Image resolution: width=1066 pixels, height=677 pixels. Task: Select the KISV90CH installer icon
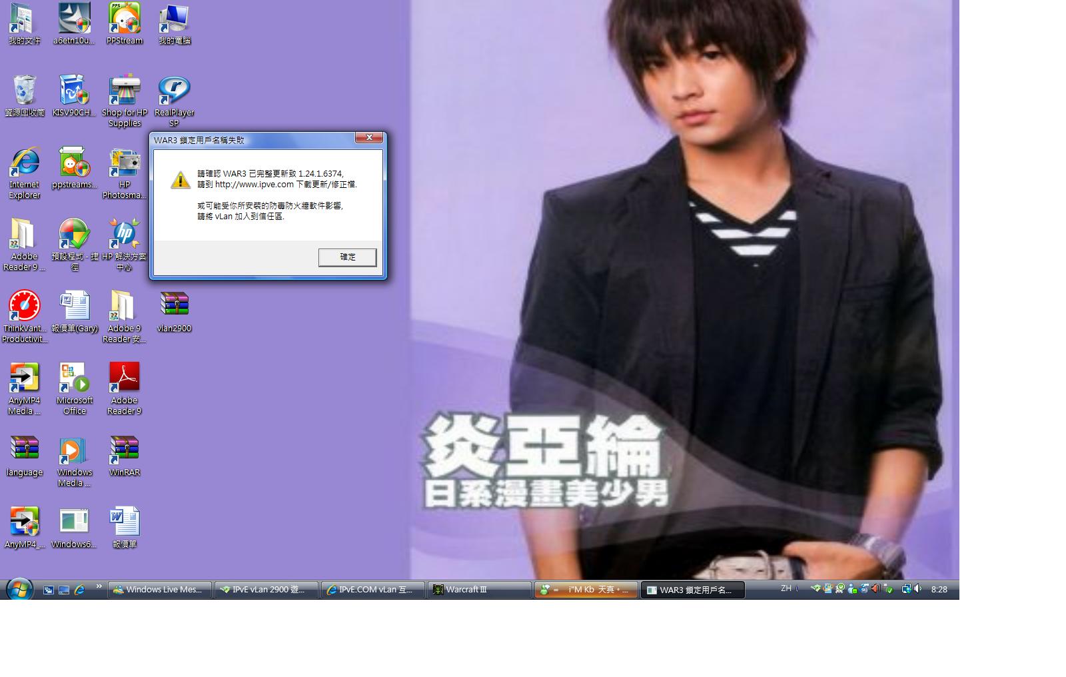pyautogui.click(x=74, y=96)
